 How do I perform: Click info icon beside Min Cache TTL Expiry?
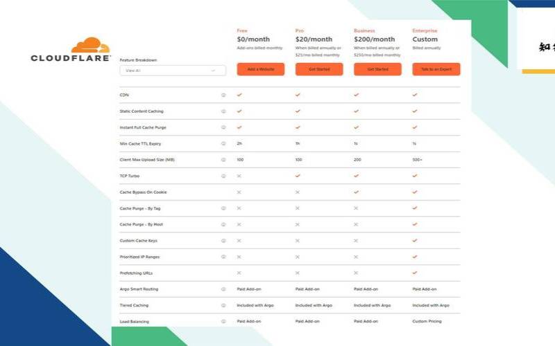(x=223, y=143)
